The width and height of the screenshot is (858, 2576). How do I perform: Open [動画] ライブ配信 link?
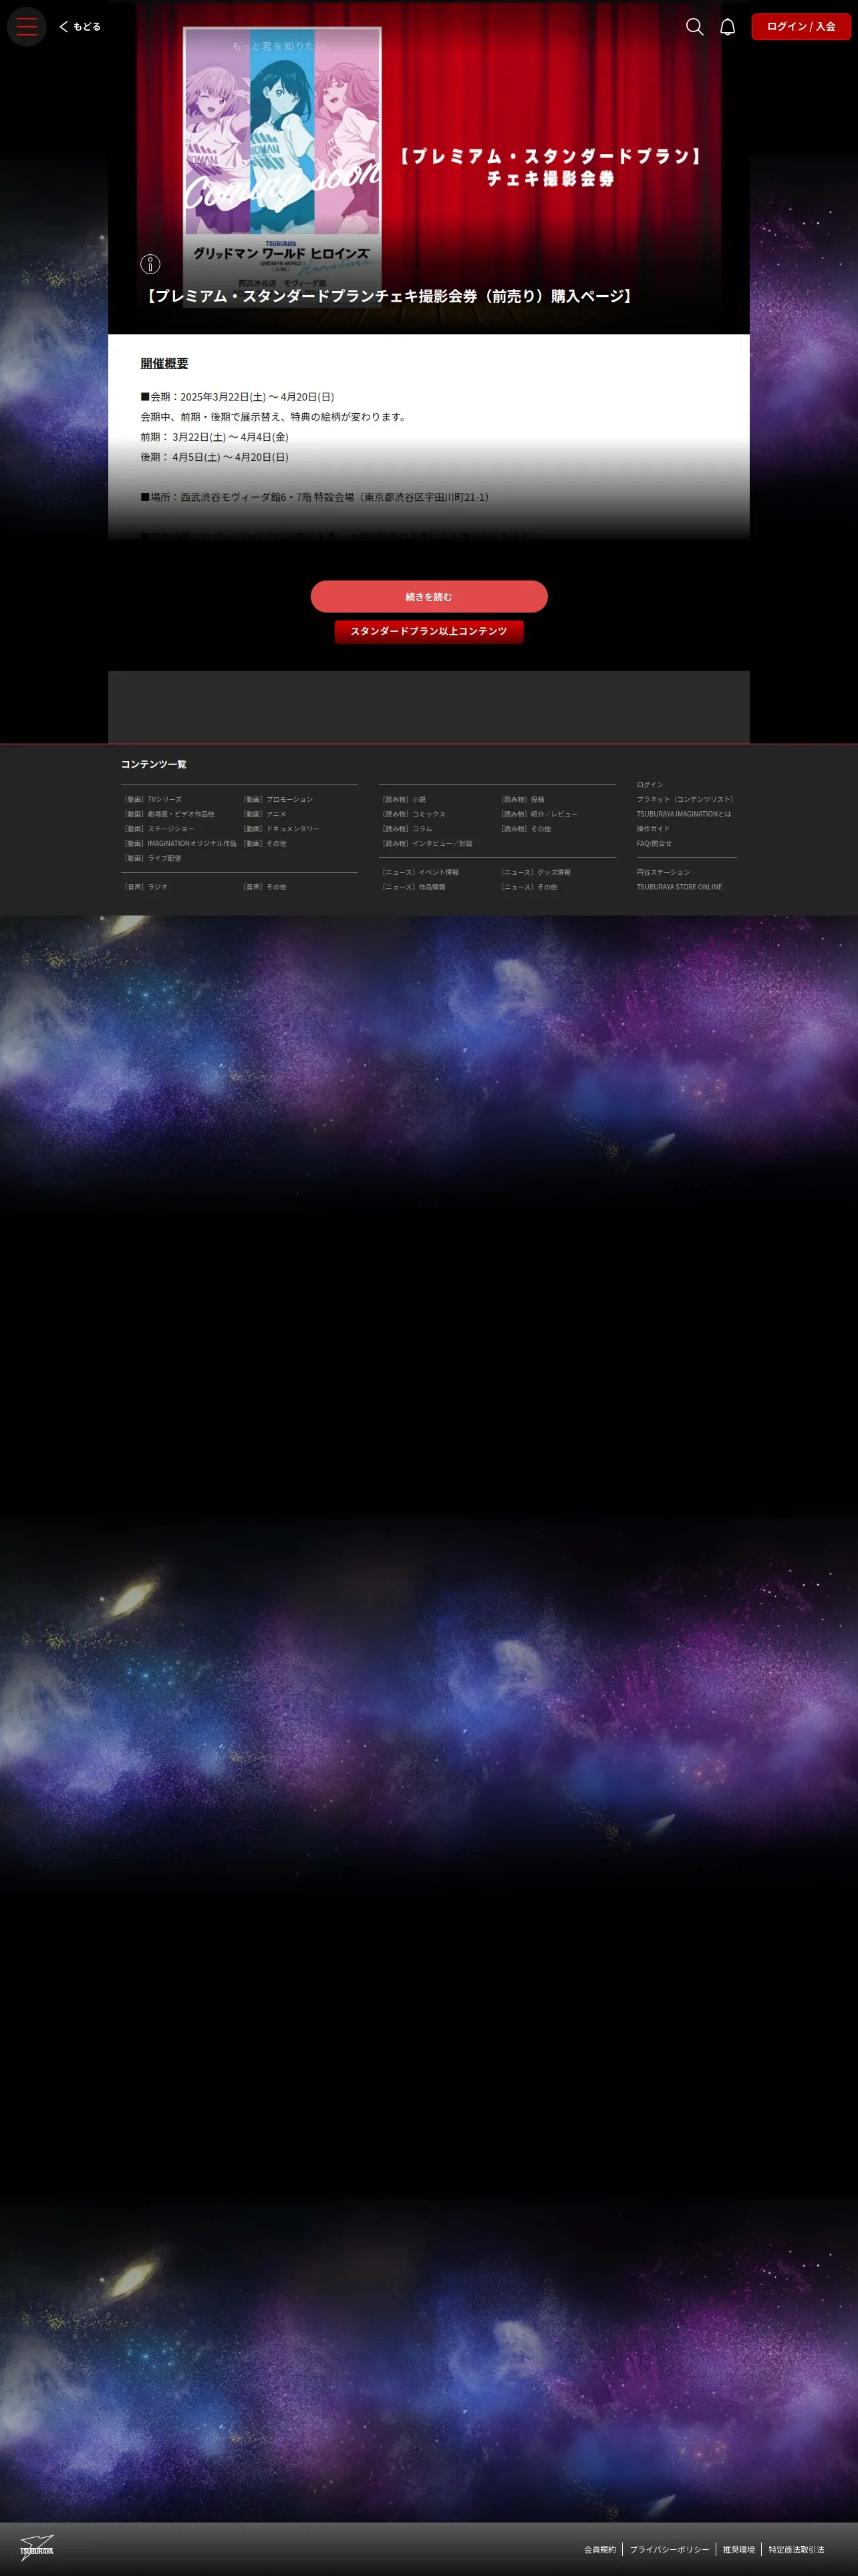[153, 858]
